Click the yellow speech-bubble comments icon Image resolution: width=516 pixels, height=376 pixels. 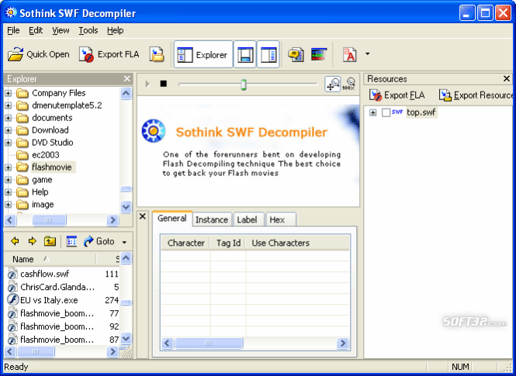[296, 54]
